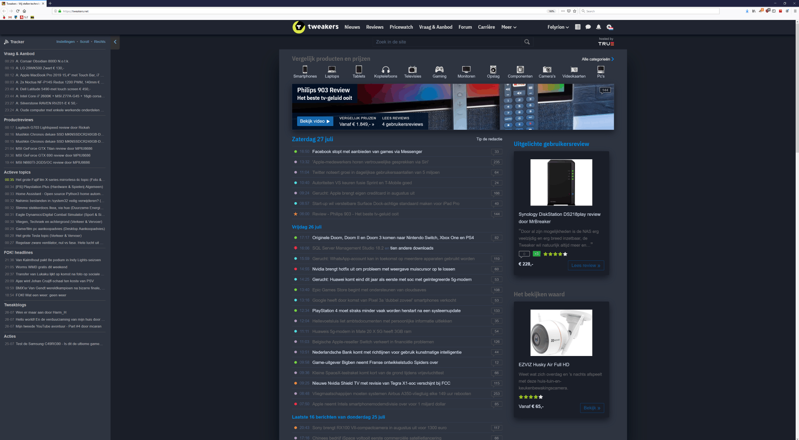
Task: Go to Vraag & Aanbod navigation item
Action: click(436, 27)
